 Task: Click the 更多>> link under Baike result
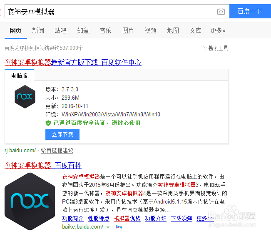(x=205, y=218)
